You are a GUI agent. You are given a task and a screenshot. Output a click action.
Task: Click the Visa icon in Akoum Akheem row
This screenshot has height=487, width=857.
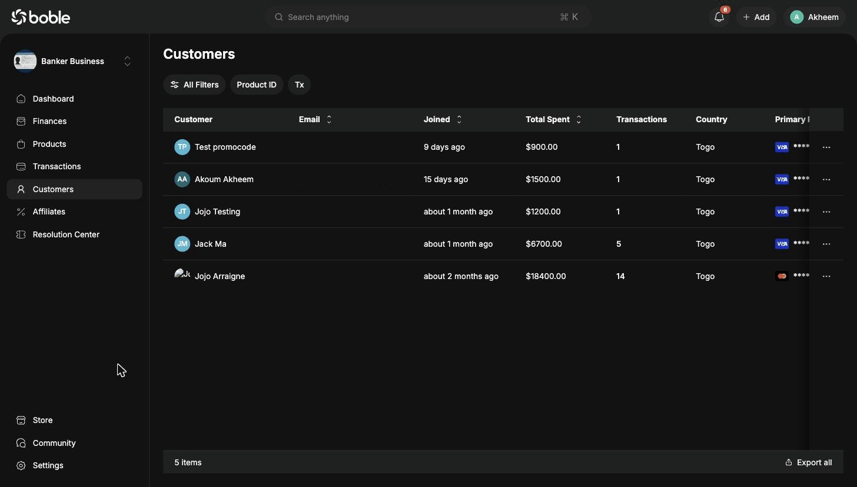tap(782, 179)
